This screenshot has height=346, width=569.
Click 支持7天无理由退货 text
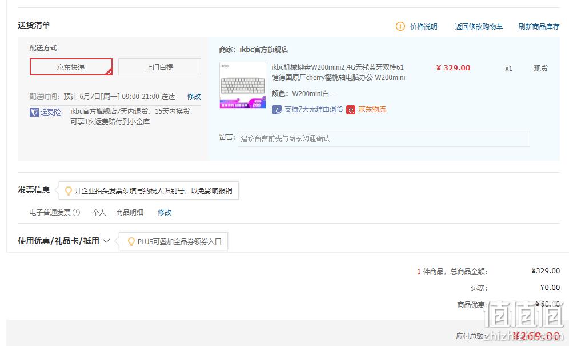click(x=314, y=109)
